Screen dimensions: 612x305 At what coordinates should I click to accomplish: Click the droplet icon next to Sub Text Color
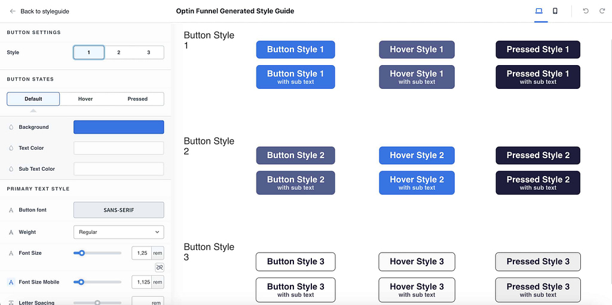coord(11,170)
